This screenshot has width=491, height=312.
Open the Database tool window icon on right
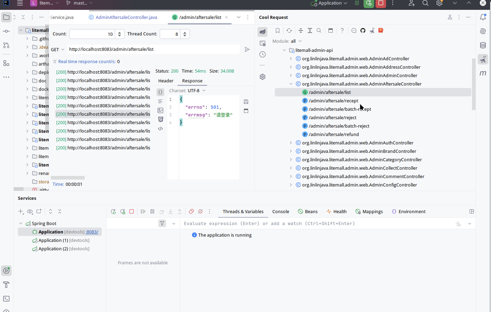[483, 45]
